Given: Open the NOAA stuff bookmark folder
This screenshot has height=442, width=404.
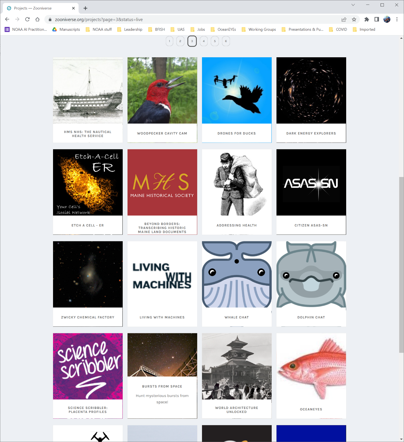Looking at the screenshot, I should point(98,29).
